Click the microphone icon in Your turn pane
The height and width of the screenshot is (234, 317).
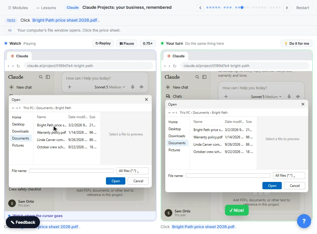pyautogui.click(x=289, y=97)
